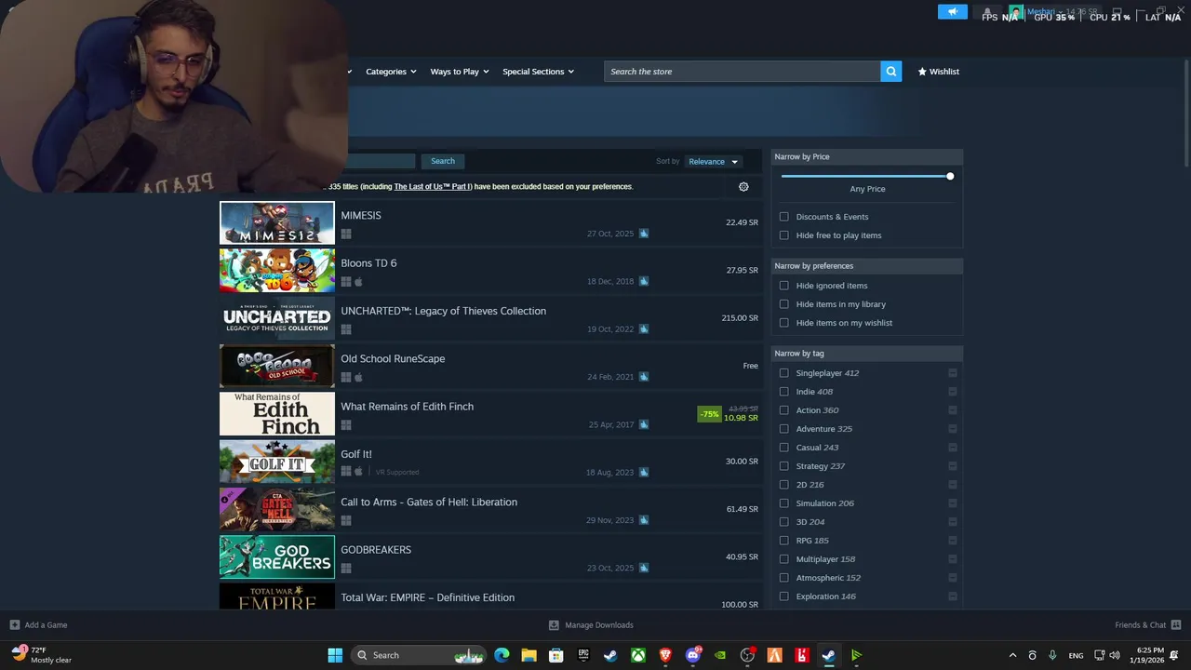Screen dimensions: 1191x670
Task: Open the Ways to Play menu
Action: coord(460,72)
